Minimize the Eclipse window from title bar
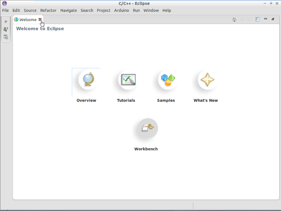Viewport: 281px width, 211px height. click(265, 4)
